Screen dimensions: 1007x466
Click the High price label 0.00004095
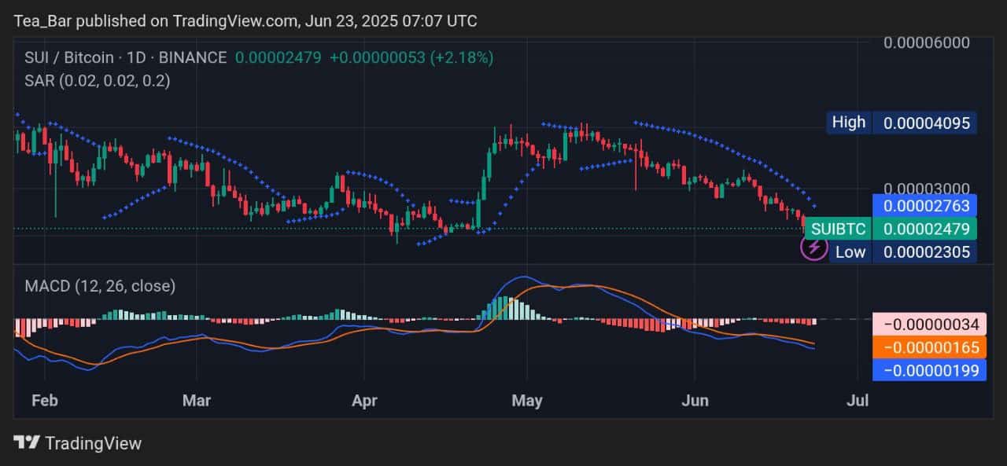coord(902,123)
